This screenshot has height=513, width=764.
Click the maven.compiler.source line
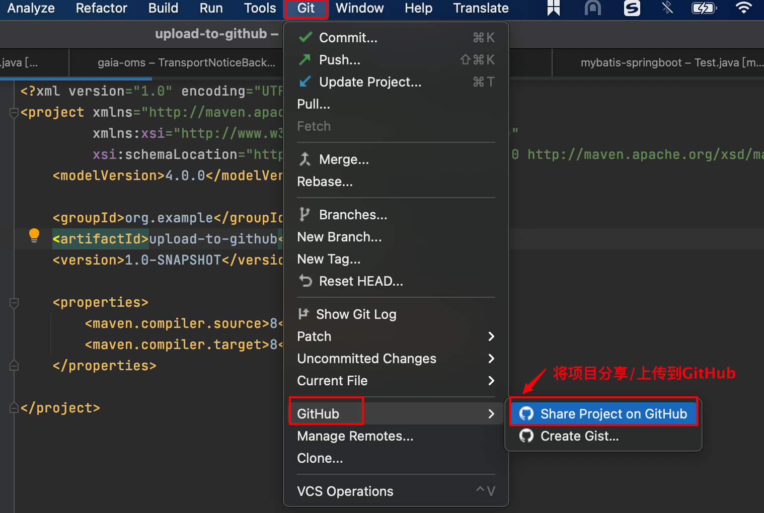coord(184,323)
